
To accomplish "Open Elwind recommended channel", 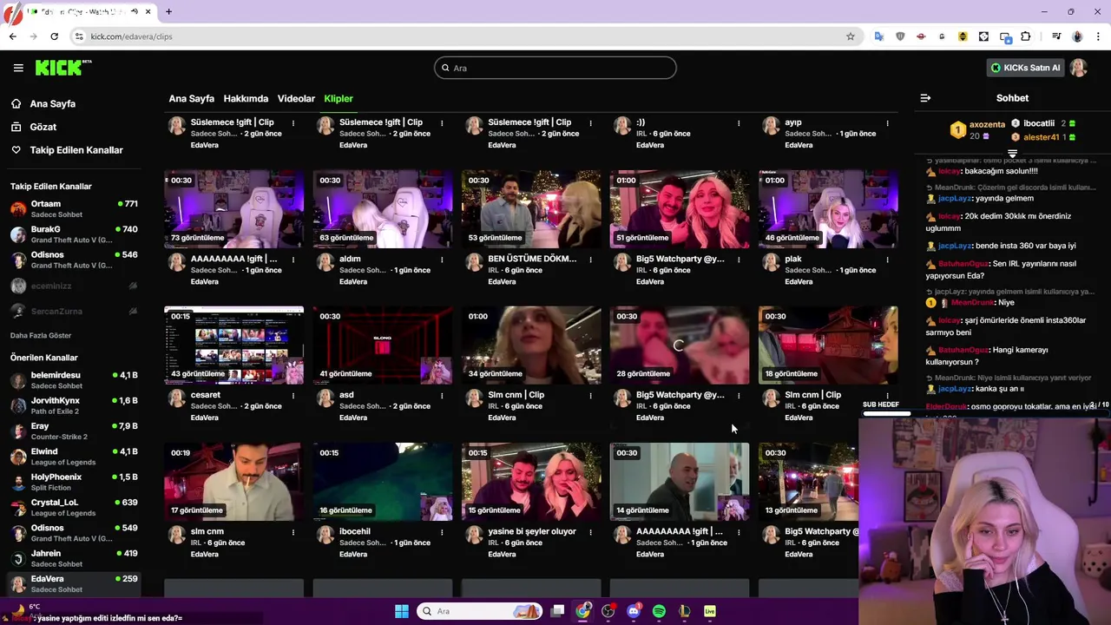I will coord(73,457).
